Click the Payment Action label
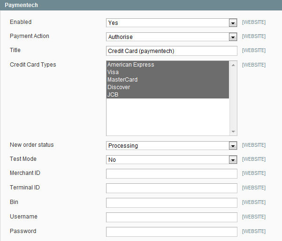 [30, 36]
